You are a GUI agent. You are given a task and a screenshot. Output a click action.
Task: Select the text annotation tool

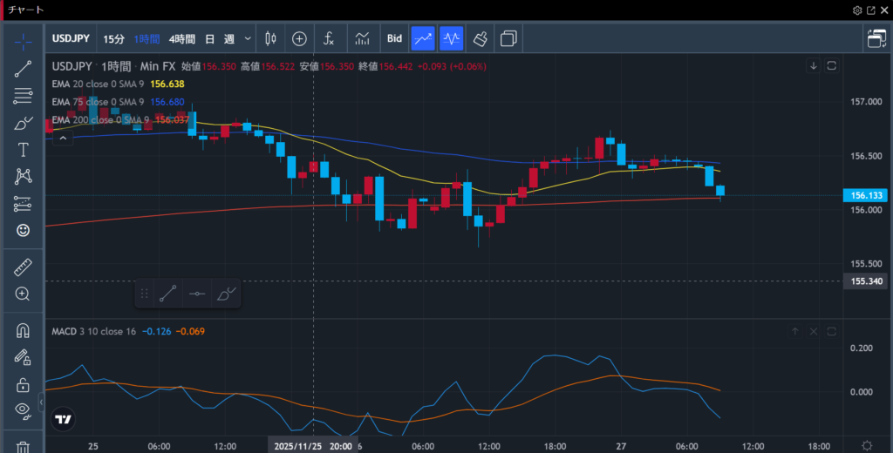24,150
